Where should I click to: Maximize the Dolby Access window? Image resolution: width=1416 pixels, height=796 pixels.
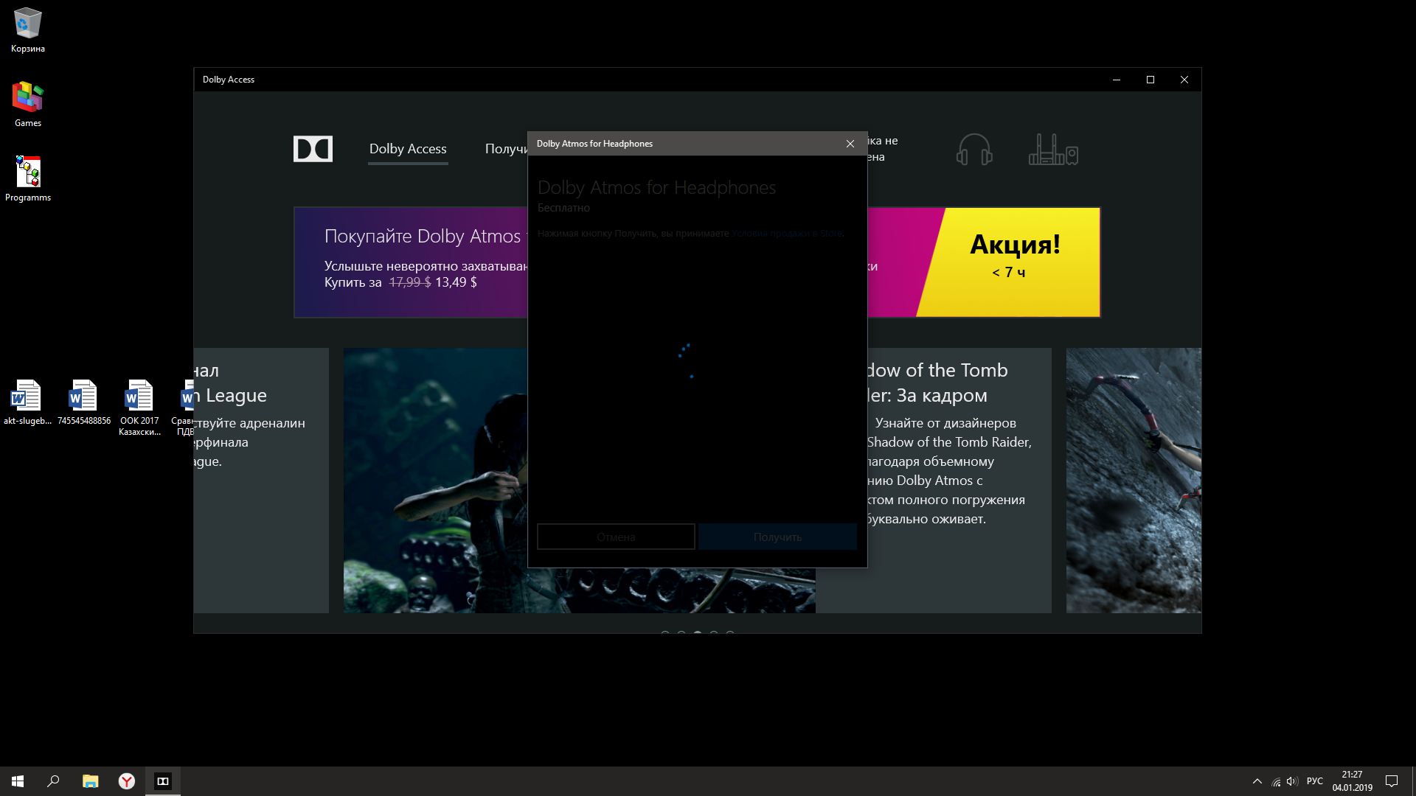pos(1150,80)
